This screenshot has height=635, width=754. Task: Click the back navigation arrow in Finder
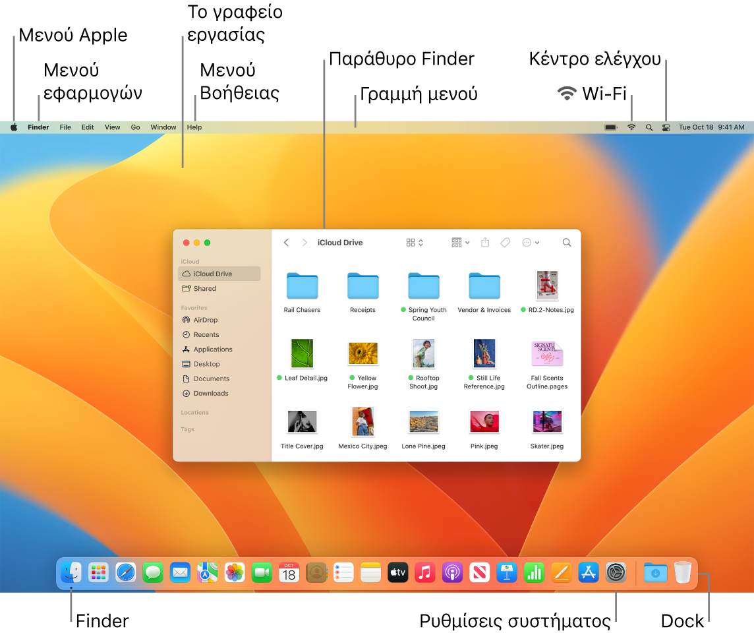(286, 243)
